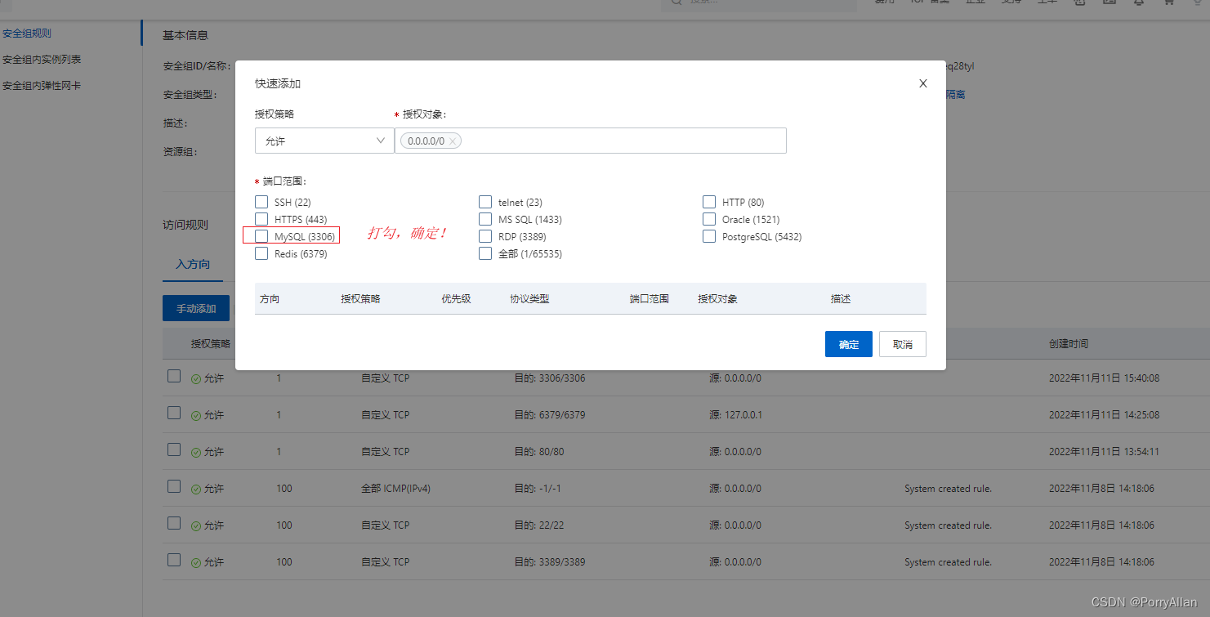Image resolution: width=1210 pixels, height=617 pixels.
Task: Click System created rule. in the ICMP row
Action: click(x=948, y=489)
